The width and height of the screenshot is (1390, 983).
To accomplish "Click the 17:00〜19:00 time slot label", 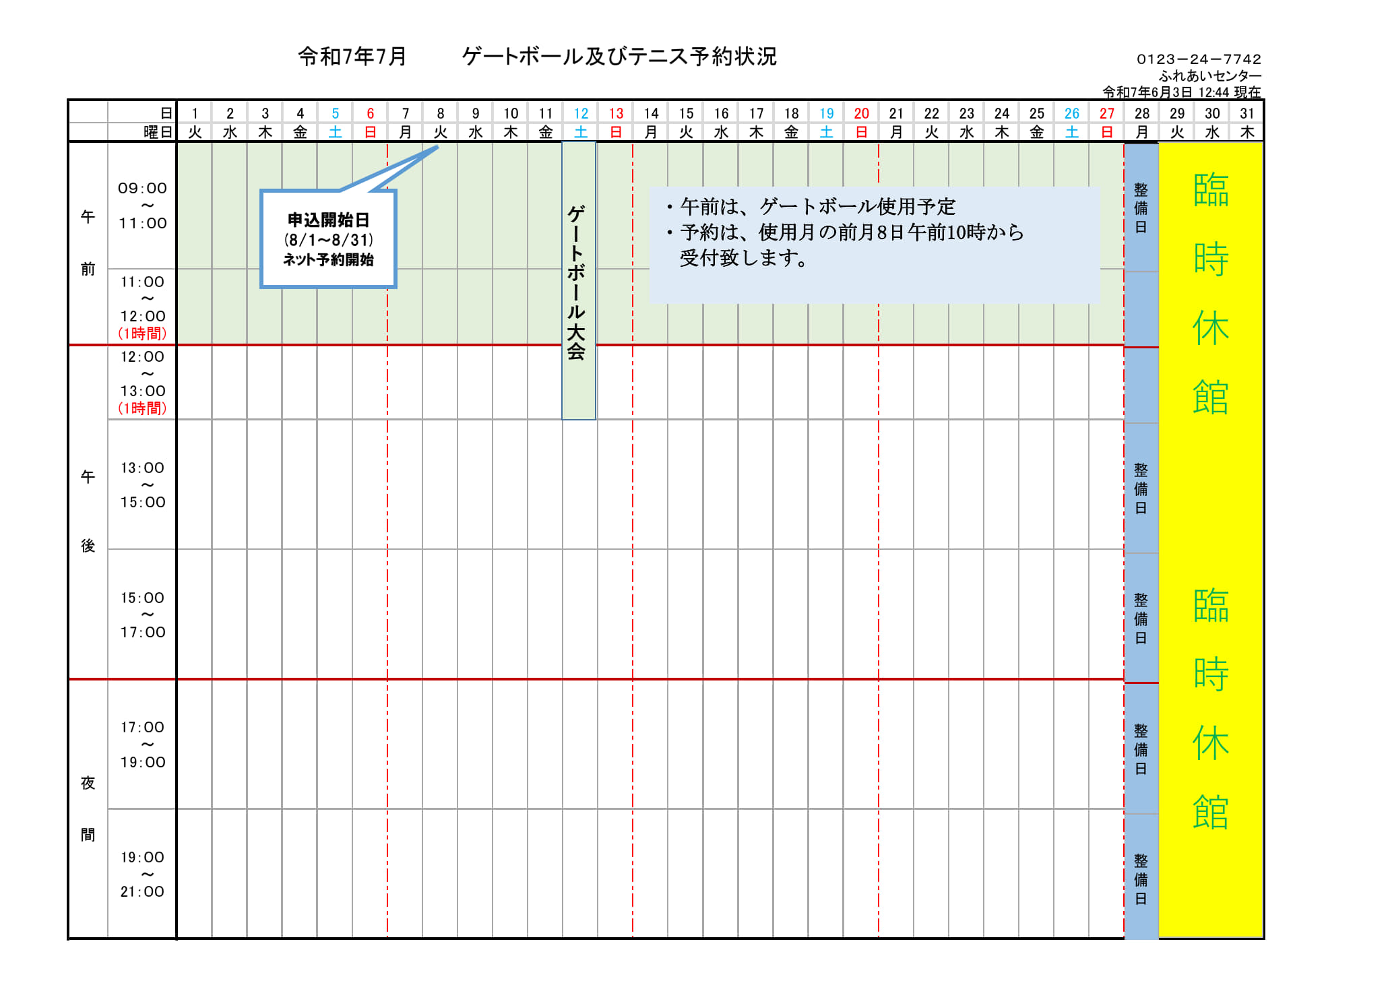I will coord(142,744).
